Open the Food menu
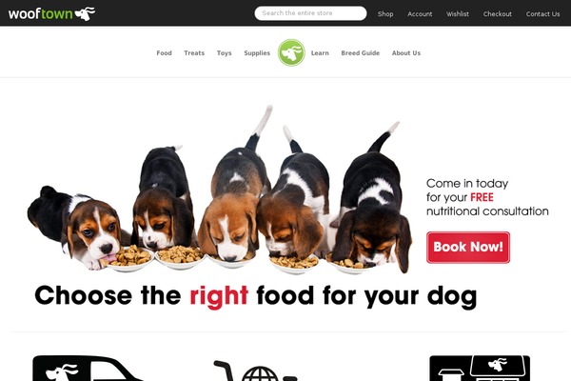 pyautogui.click(x=164, y=53)
